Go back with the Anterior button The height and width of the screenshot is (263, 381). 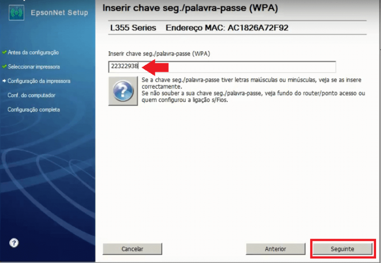tap(275, 249)
